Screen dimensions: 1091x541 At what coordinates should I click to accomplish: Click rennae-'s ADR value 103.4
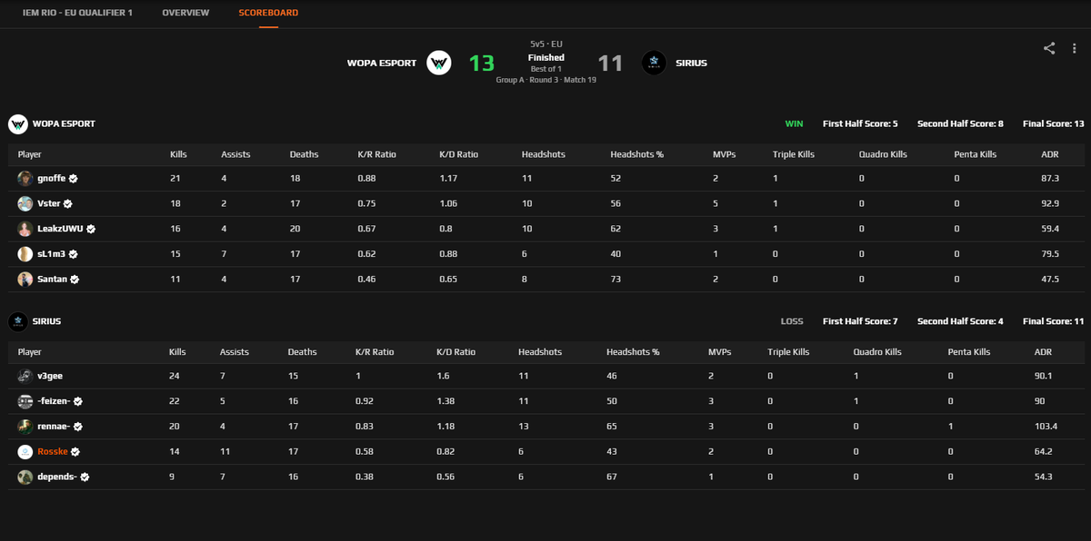(1046, 427)
